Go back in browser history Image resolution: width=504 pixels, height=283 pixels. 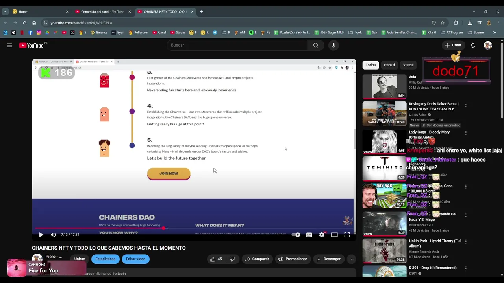(x=6, y=23)
